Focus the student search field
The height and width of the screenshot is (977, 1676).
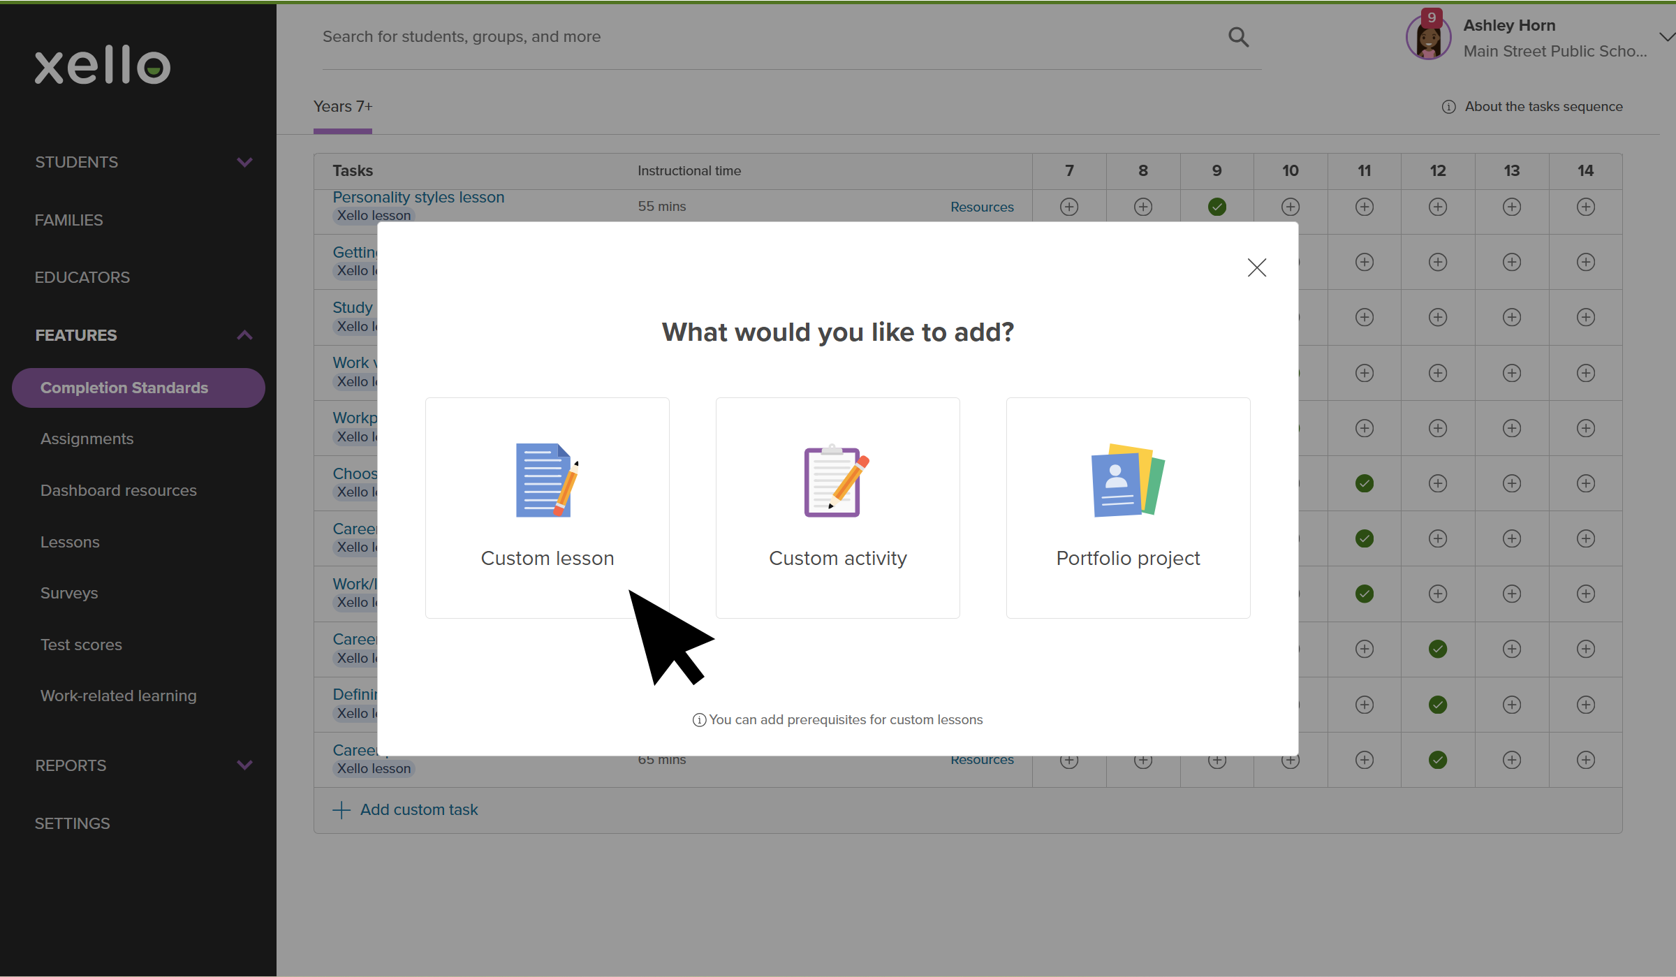791,37
